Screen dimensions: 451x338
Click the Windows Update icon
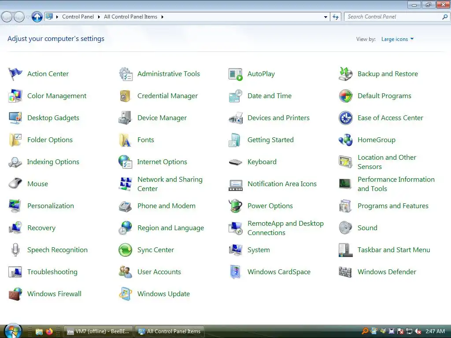(126, 294)
